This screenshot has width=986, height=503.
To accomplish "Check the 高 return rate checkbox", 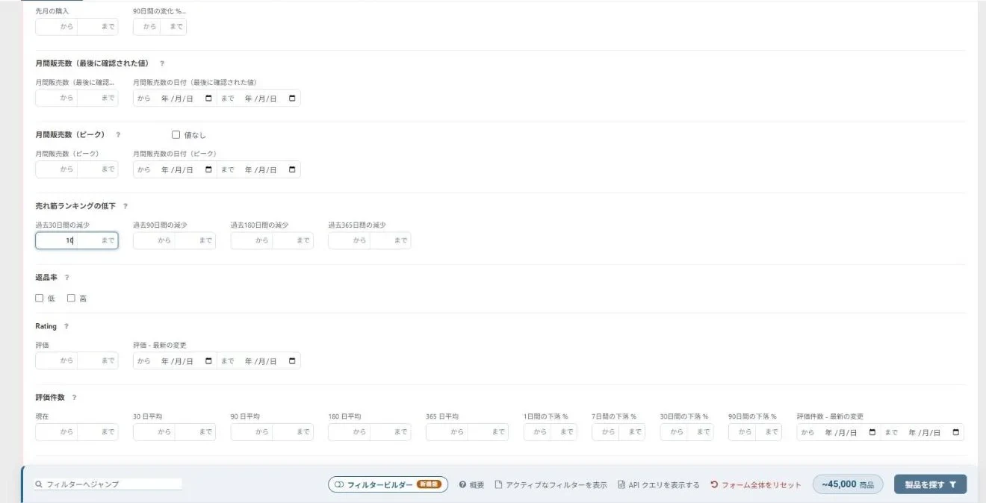I will [72, 299].
